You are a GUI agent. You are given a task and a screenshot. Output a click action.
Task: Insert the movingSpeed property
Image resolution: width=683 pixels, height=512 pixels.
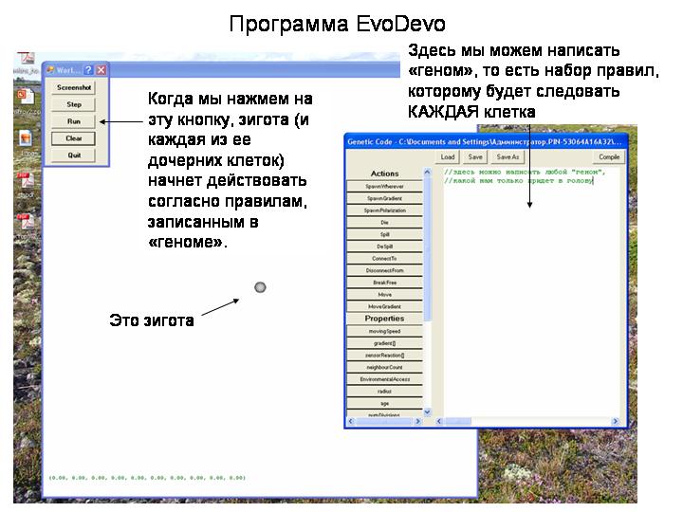click(384, 331)
